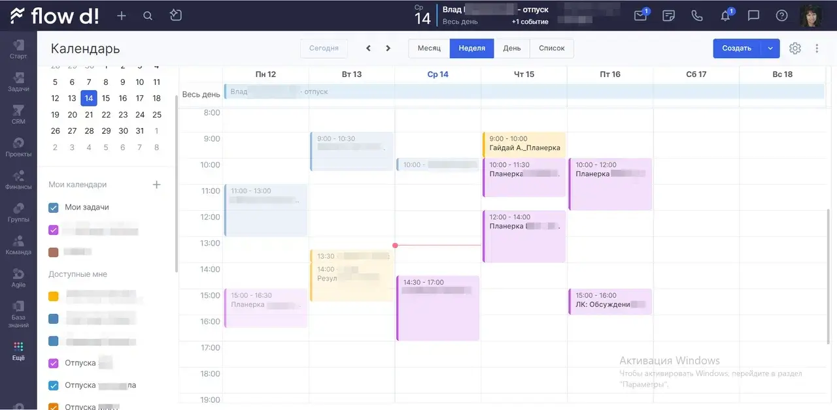Image resolution: width=837 pixels, height=410 pixels.
Task: Switch to 'Месяц' view tab
Action: click(x=429, y=48)
